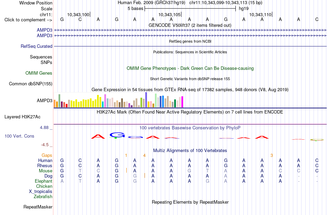Select the Gaps row label
Viewport: 327px width, 215px height.
click(x=47, y=155)
